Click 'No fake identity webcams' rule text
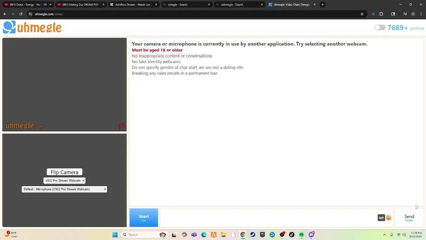Image resolution: width=426 pixels, height=240 pixels. [x=156, y=62]
